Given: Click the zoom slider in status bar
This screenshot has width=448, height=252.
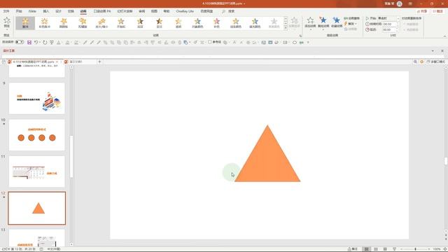Looking at the screenshot, I should (415, 249).
